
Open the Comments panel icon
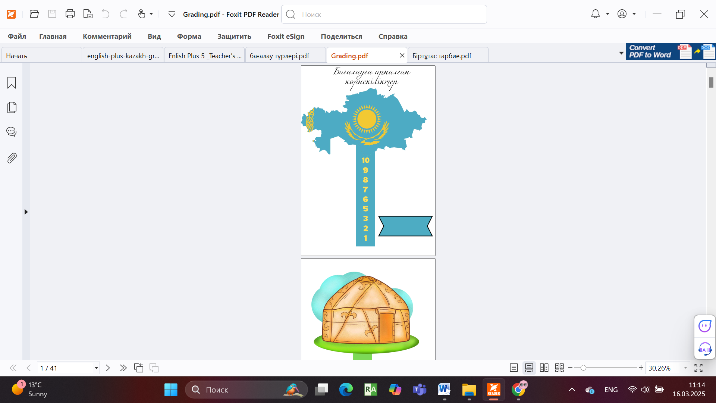12,132
